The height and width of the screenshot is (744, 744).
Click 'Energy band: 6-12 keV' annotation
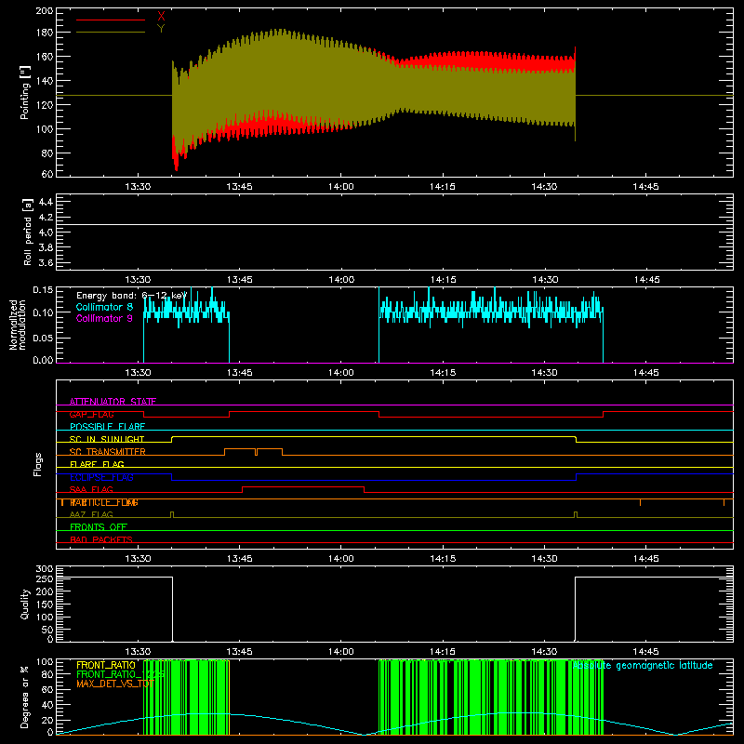131,296
